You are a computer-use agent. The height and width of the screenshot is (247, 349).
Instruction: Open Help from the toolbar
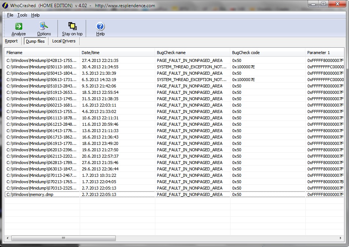[x=100, y=29]
